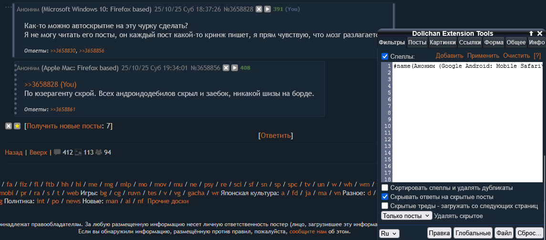
Task: Open the ftb board link
Action: pyautogui.click(x=50, y=184)
